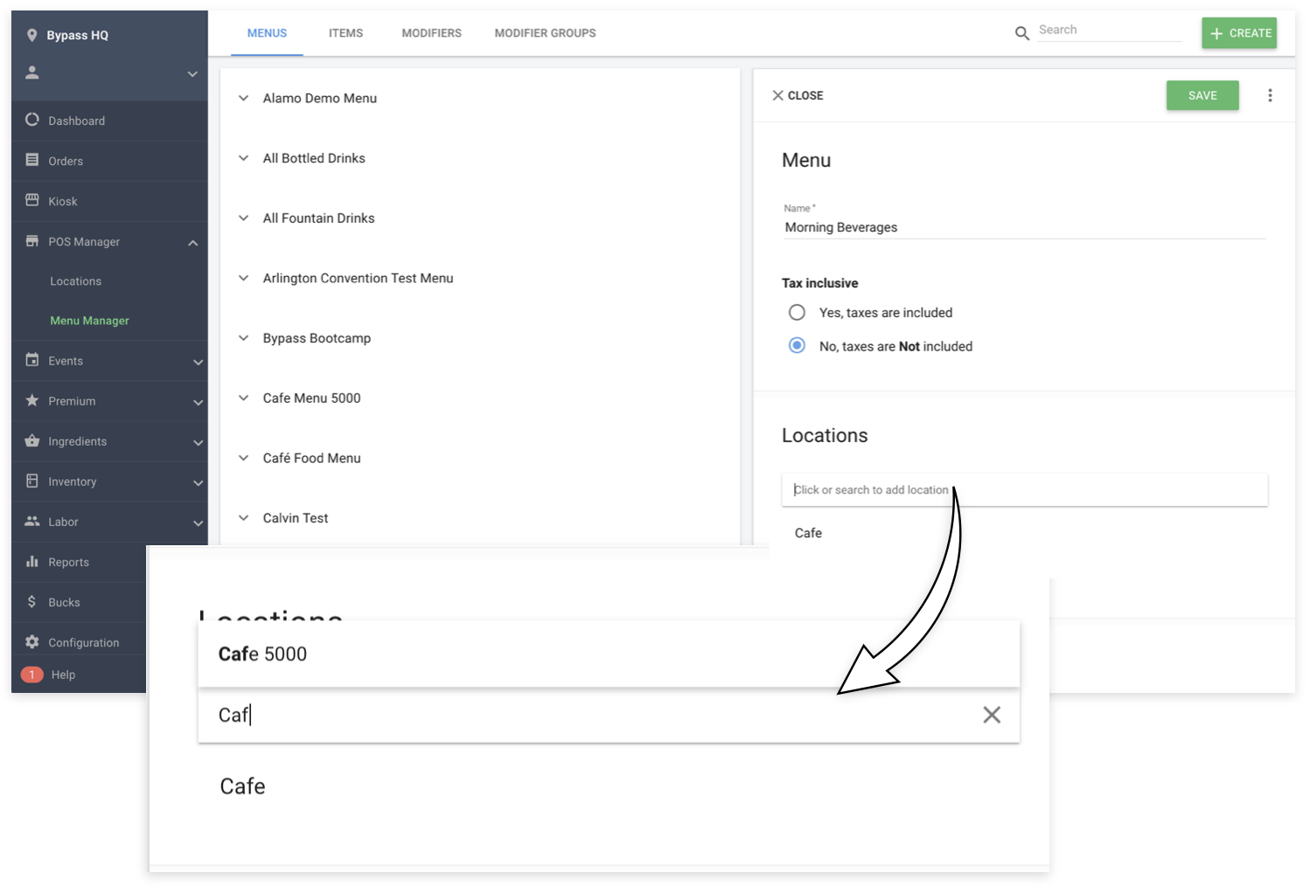Expand the Bypass Bootcamp chevron

click(244, 338)
